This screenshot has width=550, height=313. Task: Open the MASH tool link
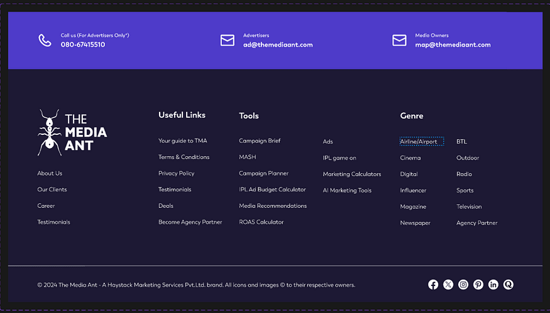pos(247,157)
